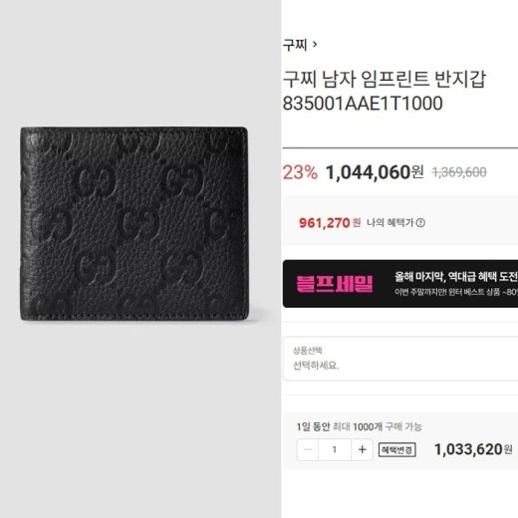Increase quantity with the plus button
The width and height of the screenshot is (518, 518).
(362, 449)
